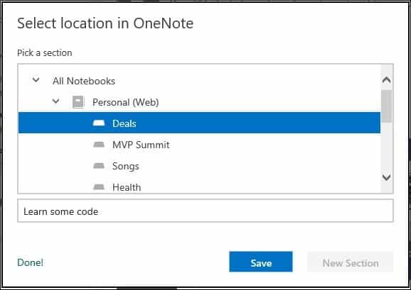
Task: Click the New Section button
Action: [x=350, y=262]
